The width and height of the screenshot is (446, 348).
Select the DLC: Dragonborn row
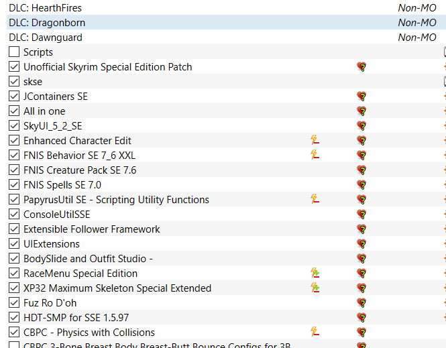(226, 22)
